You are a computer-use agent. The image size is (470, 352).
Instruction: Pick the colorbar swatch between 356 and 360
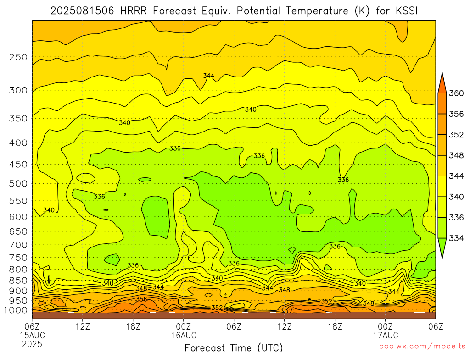coord(442,104)
